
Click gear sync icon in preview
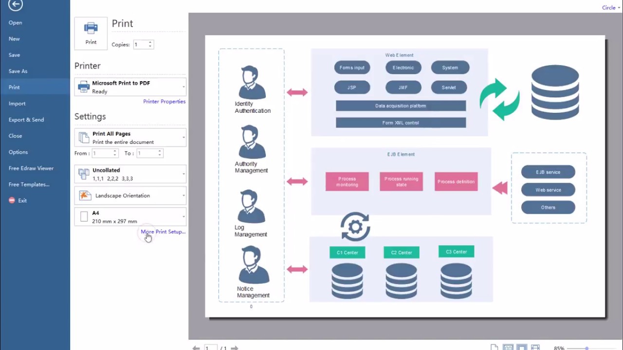tap(355, 227)
